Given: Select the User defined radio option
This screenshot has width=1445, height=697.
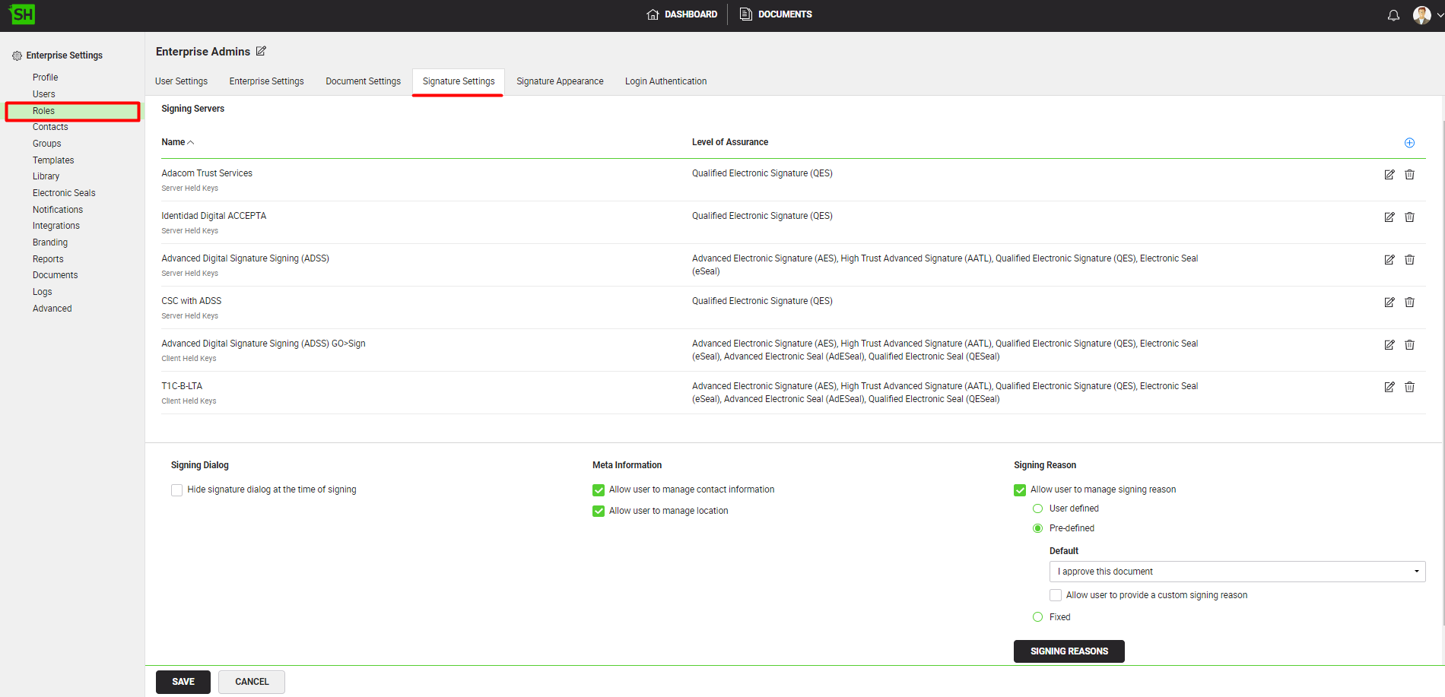Looking at the screenshot, I should pos(1037,508).
